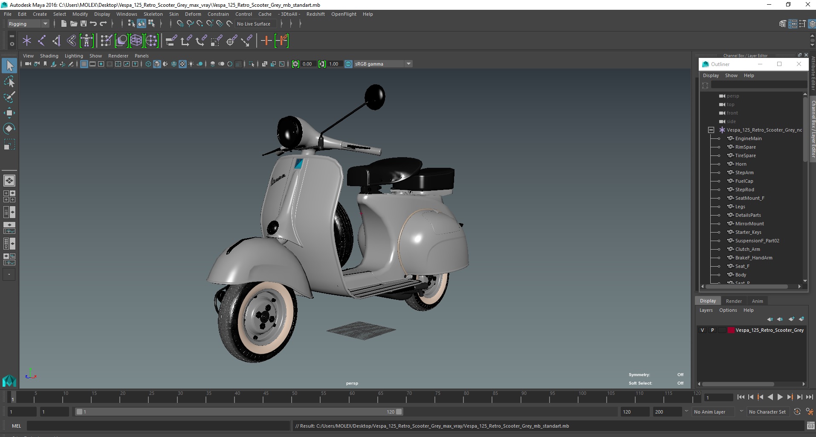Switch to the Render layer tab
Viewport: 816px width, 437px height.
click(x=734, y=301)
